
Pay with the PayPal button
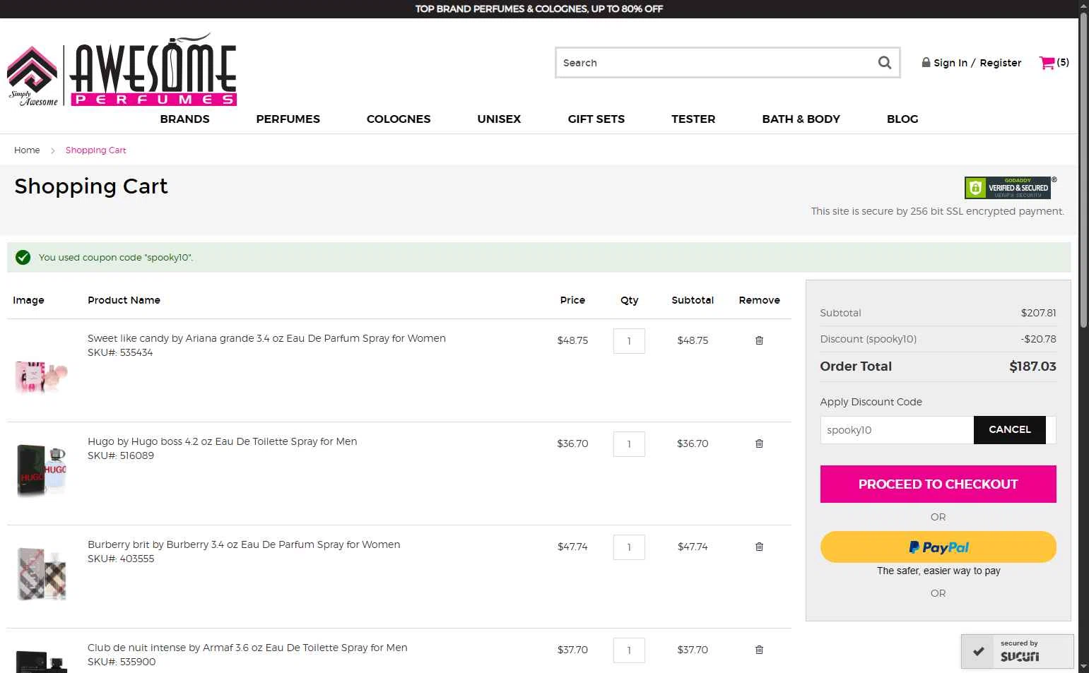click(938, 547)
